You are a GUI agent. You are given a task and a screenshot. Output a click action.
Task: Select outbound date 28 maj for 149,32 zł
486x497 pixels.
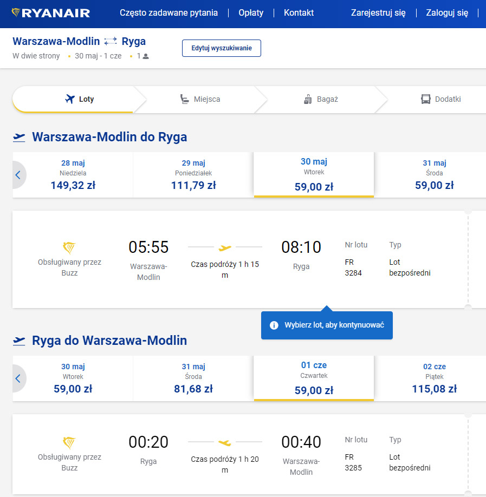pyautogui.click(x=73, y=175)
